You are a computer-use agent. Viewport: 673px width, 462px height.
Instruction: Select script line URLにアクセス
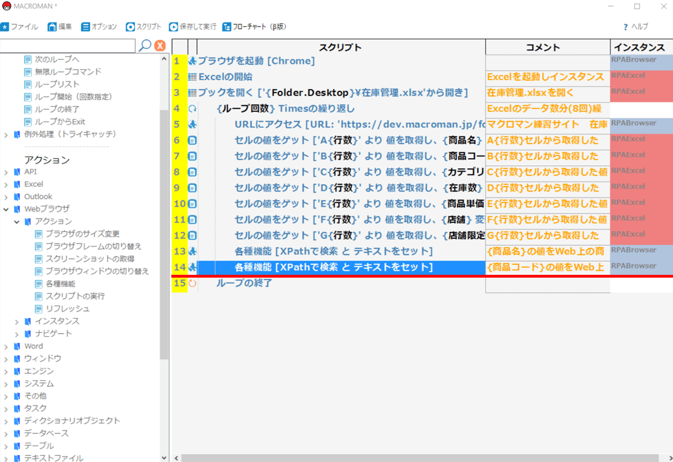click(x=359, y=124)
